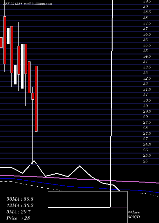This screenshot has height=223, width=159.
Task: Click the 26.5 price axis label
Action: (x=147, y=144)
